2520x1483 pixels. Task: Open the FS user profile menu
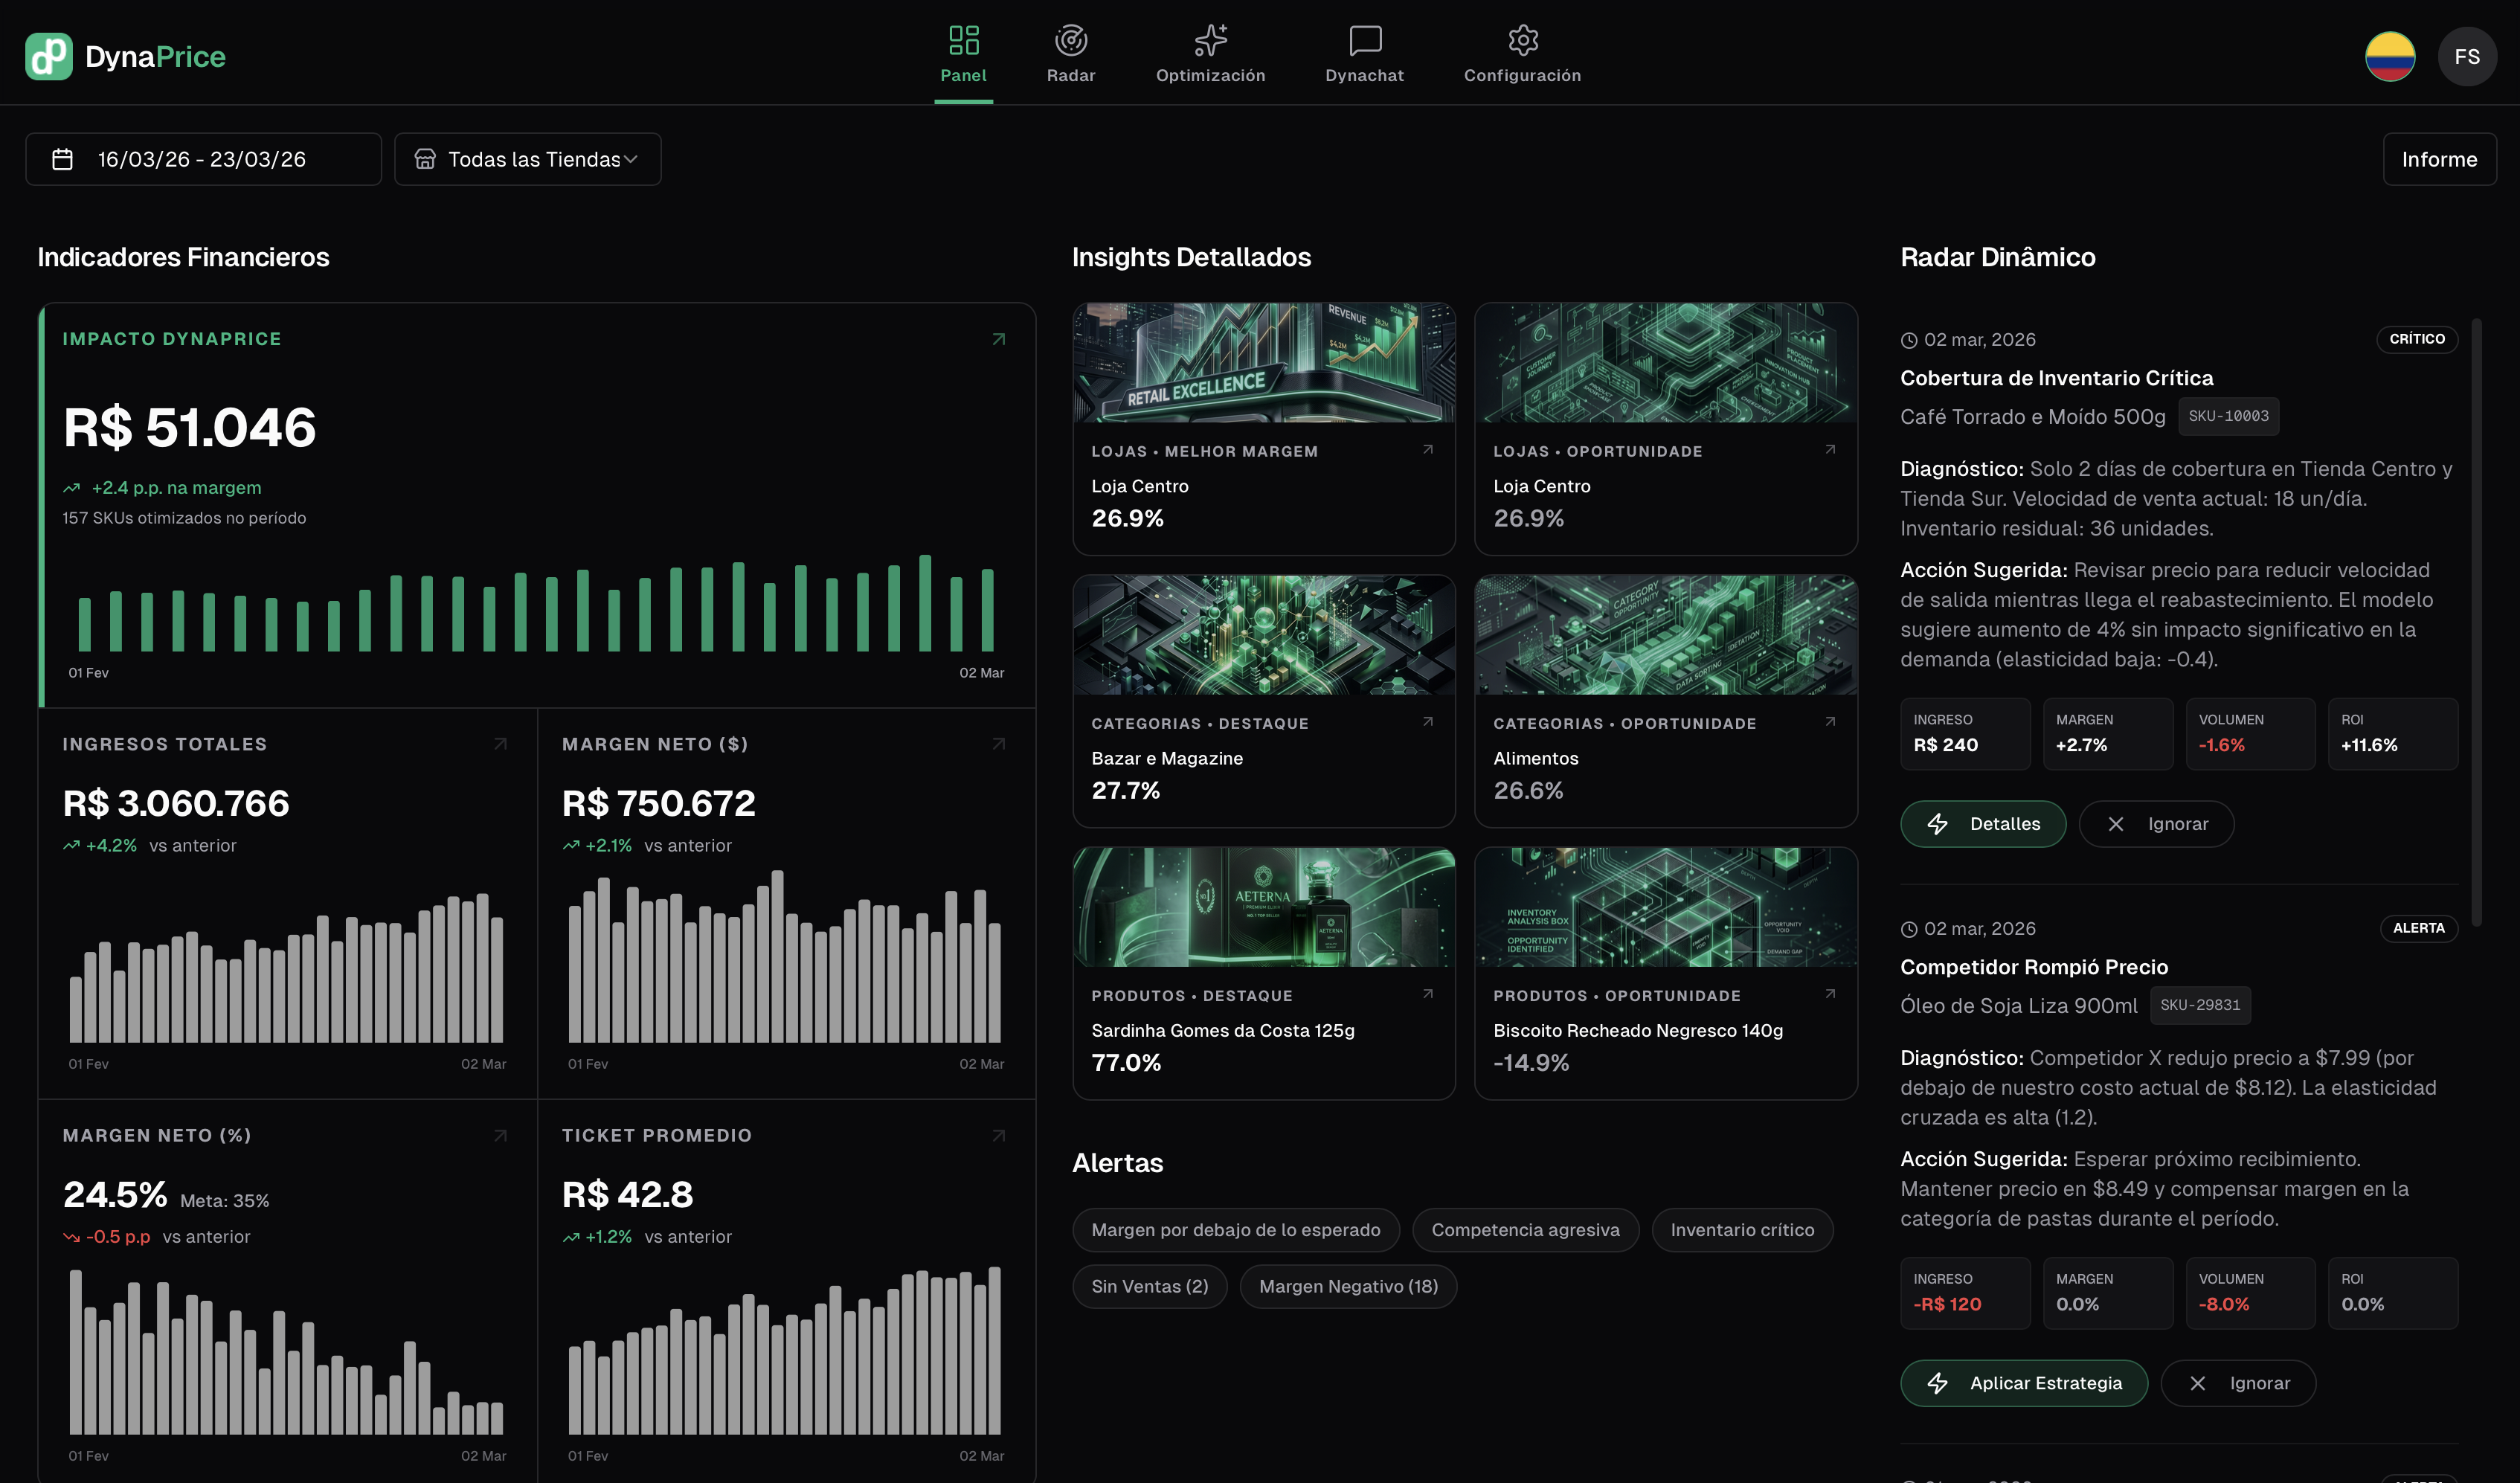point(2469,56)
